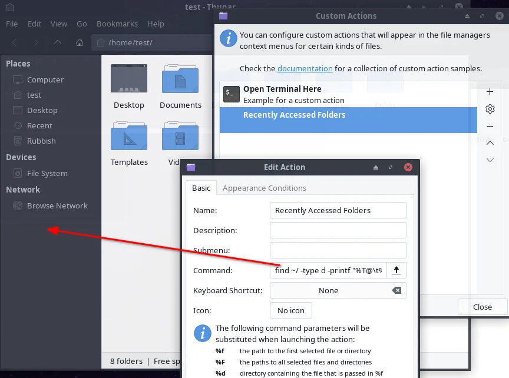Open the gear settings icon in Custom Actions

[490, 109]
